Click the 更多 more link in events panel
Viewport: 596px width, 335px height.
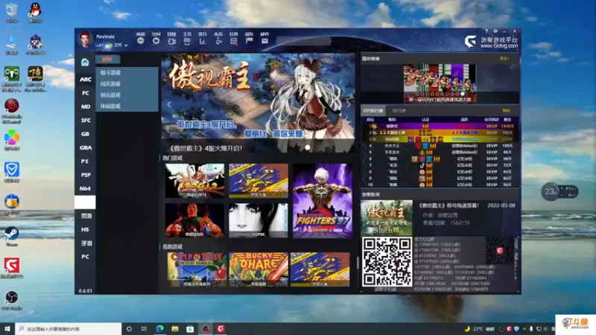point(504,59)
